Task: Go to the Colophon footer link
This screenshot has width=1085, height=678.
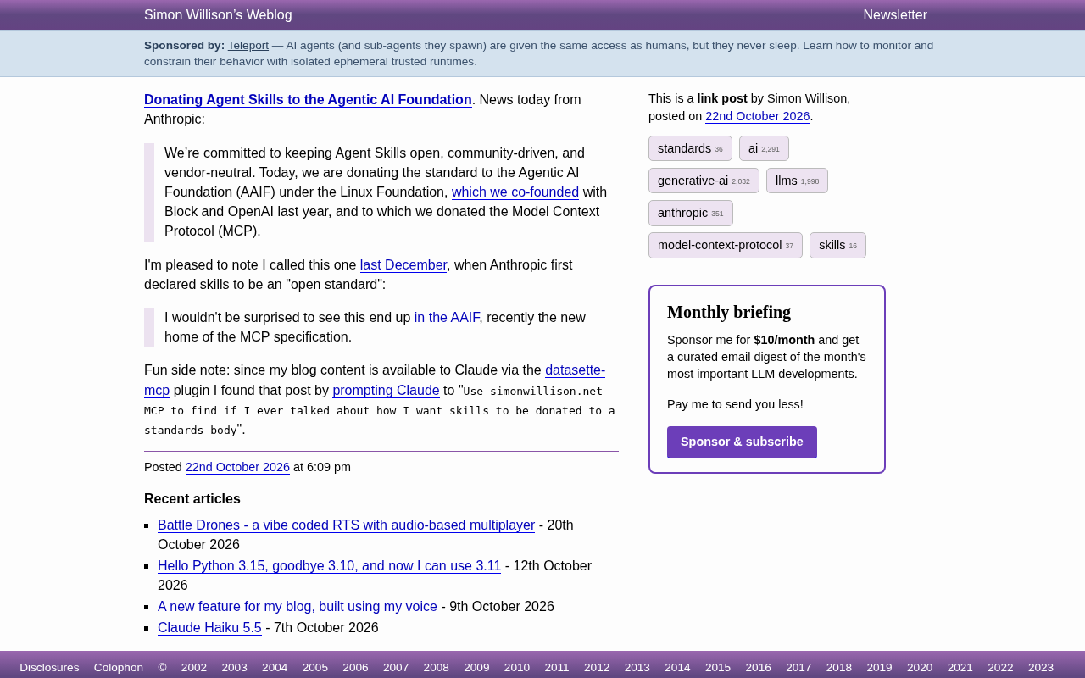Action: [119, 668]
